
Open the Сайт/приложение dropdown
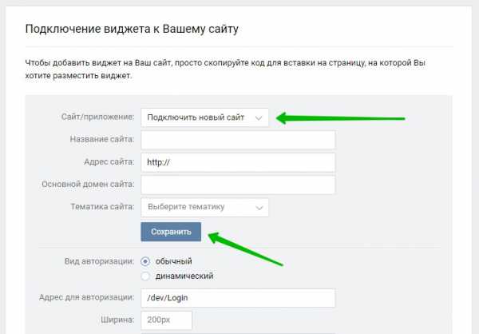(204, 117)
